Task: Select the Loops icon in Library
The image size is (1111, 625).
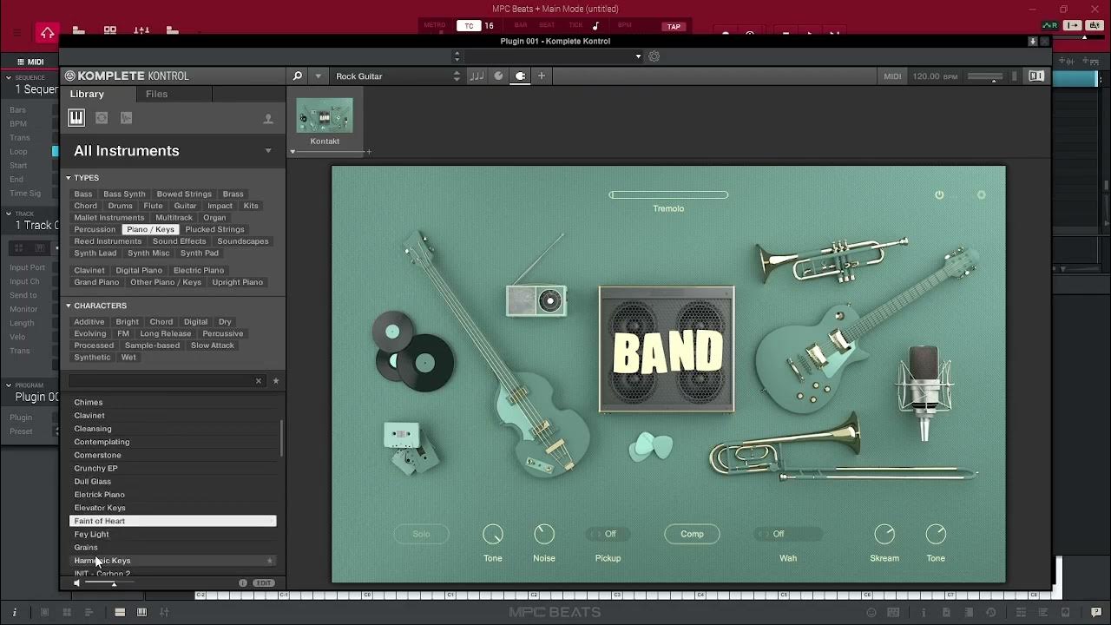Action: pyautogui.click(x=102, y=118)
